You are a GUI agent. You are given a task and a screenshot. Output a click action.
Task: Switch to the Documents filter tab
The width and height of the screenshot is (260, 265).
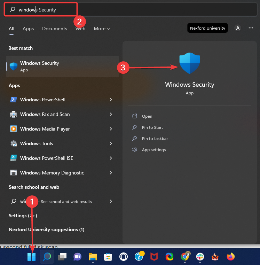(x=55, y=29)
